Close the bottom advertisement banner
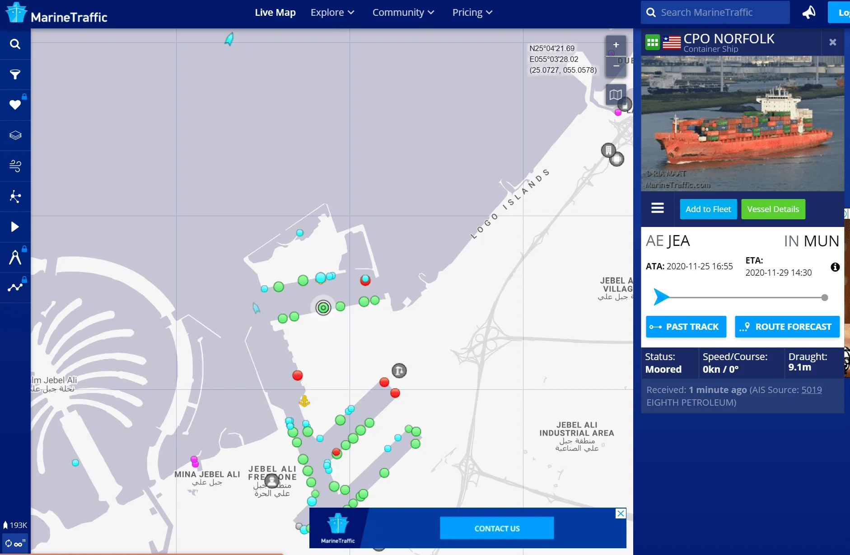This screenshot has width=850, height=555. coord(621,513)
